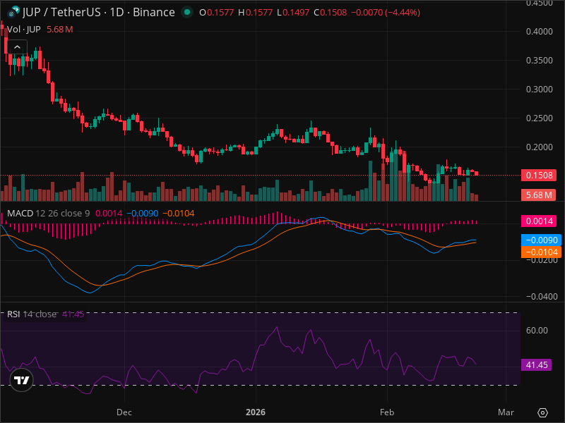
Task: Select the RSI 14 close legend label
Action: [32, 314]
